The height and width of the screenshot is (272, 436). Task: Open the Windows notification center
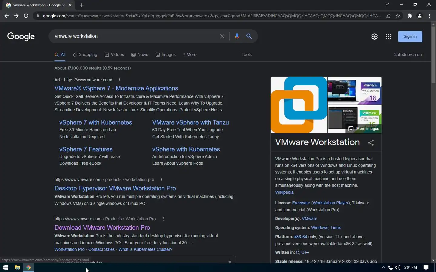pyautogui.click(x=426, y=267)
